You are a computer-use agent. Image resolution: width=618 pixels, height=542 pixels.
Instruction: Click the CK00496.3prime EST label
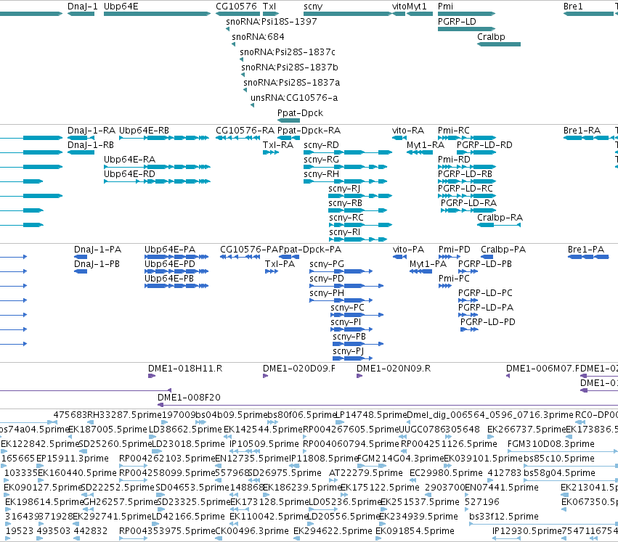pos(252,531)
